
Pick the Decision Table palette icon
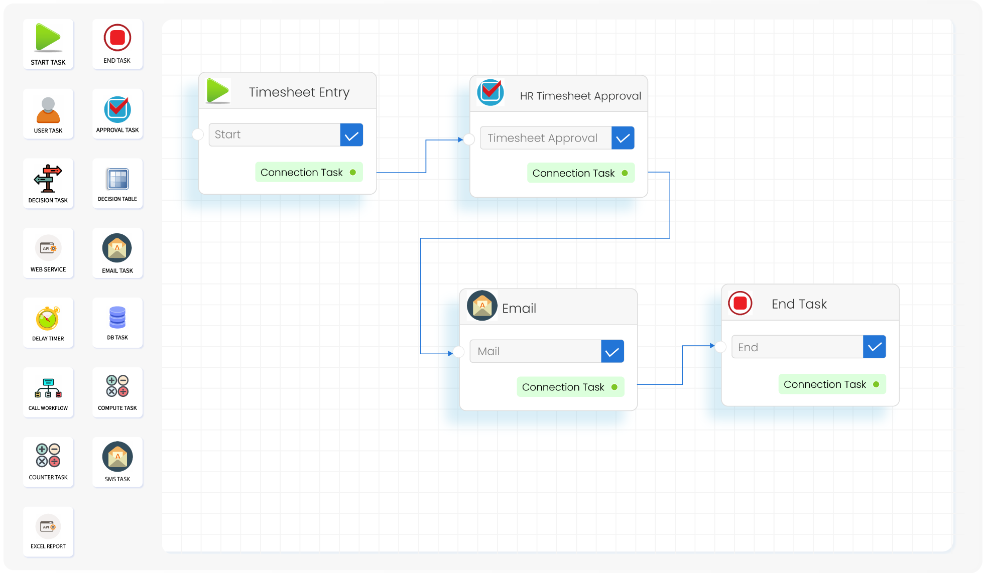click(x=117, y=179)
